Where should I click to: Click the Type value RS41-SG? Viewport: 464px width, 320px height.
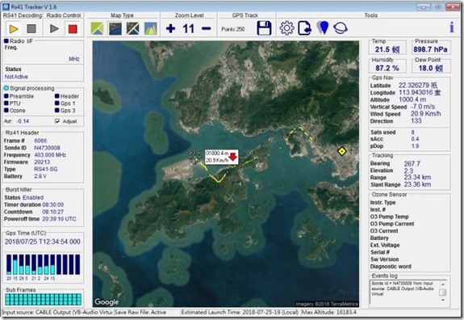tap(46, 169)
